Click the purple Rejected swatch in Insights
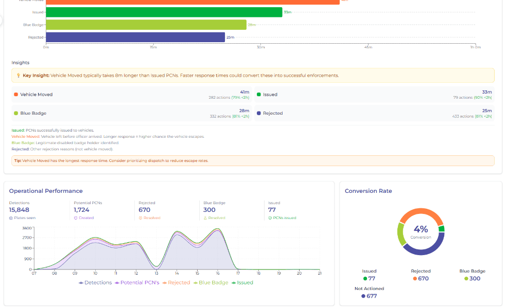This screenshot has width=507, height=307. [259, 113]
